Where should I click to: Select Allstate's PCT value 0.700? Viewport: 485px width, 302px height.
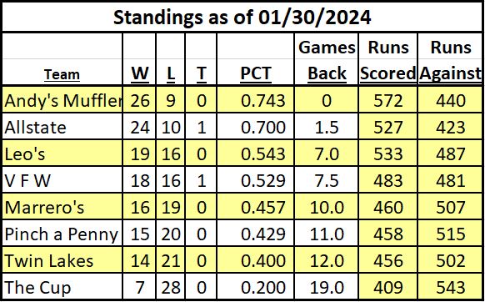point(256,126)
